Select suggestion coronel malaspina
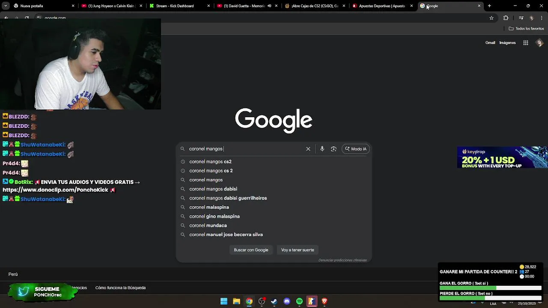The image size is (548, 308). (x=274, y=207)
